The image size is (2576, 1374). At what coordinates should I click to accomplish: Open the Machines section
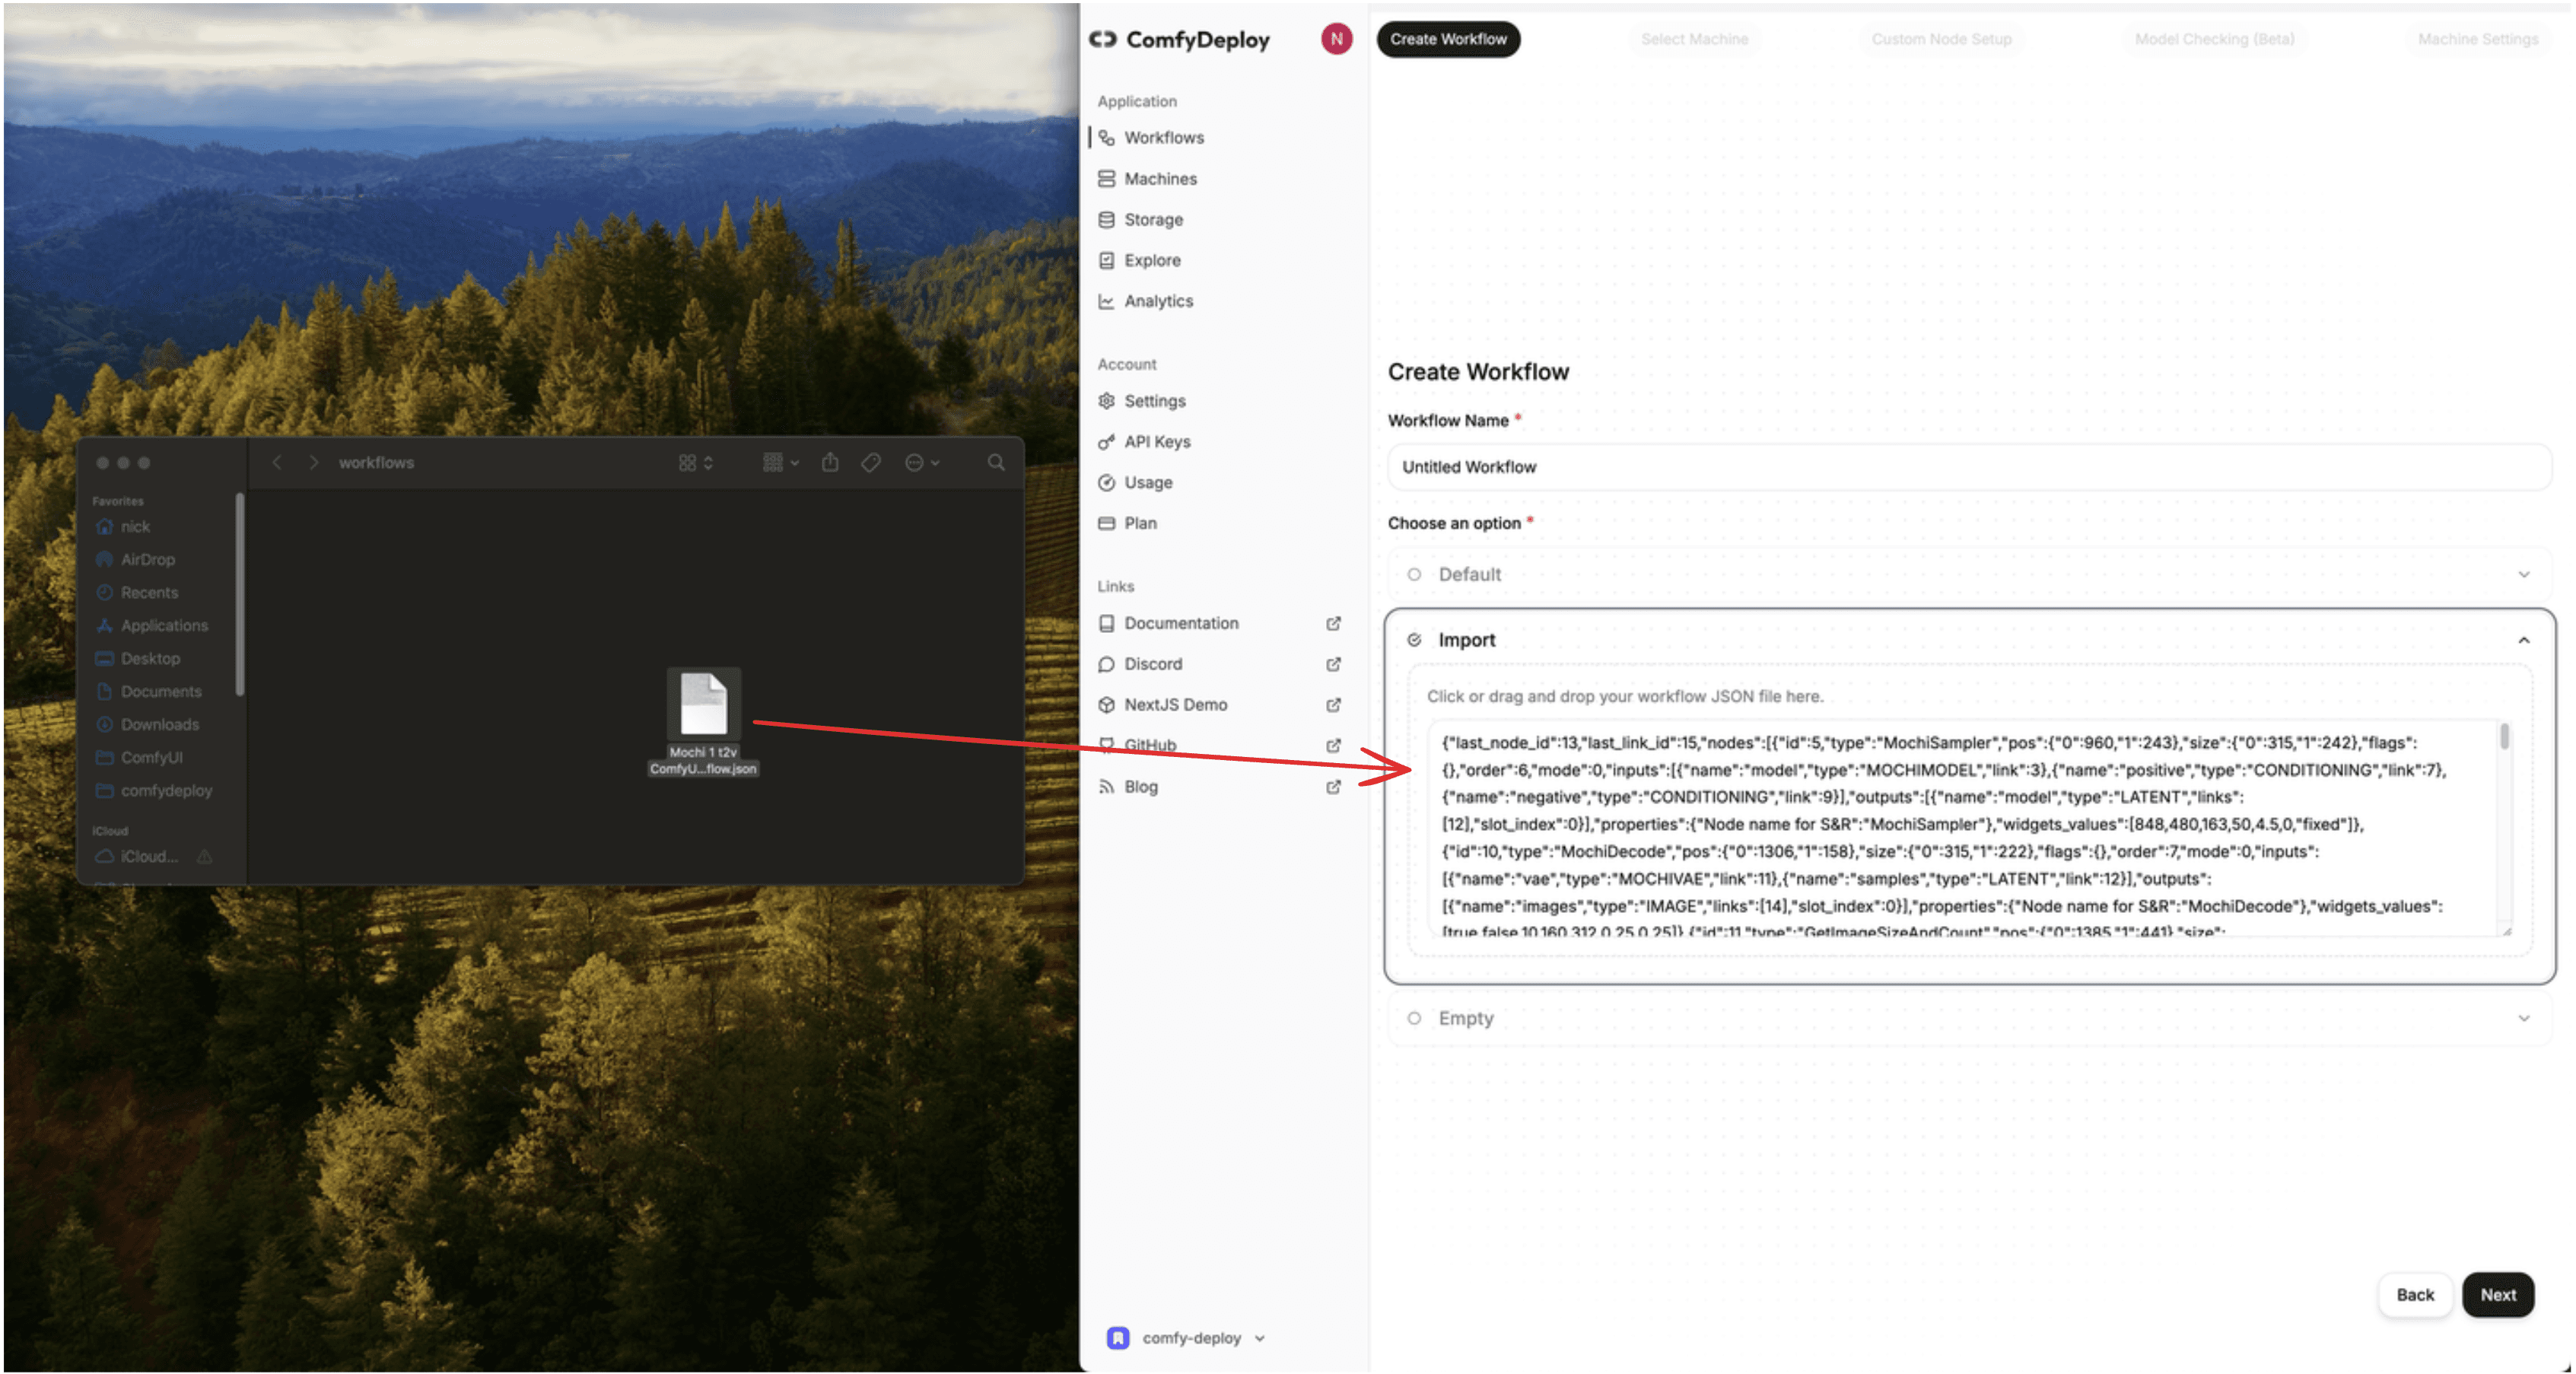pos(1160,178)
